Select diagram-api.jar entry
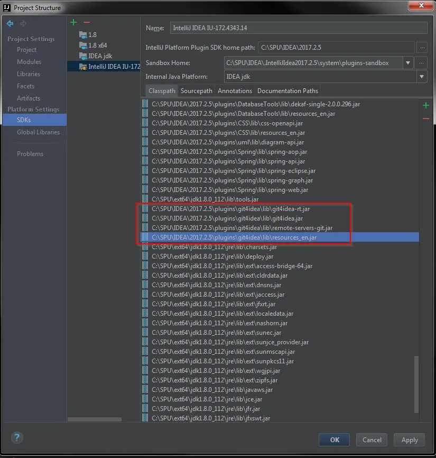The height and width of the screenshot is (458, 436). (x=280, y=142)
